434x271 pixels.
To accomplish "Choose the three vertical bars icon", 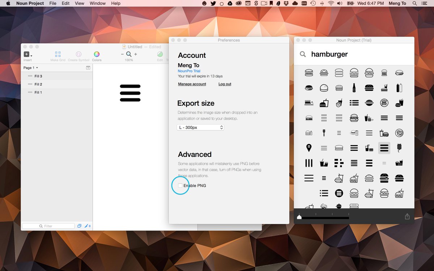I will coord(309,163).
